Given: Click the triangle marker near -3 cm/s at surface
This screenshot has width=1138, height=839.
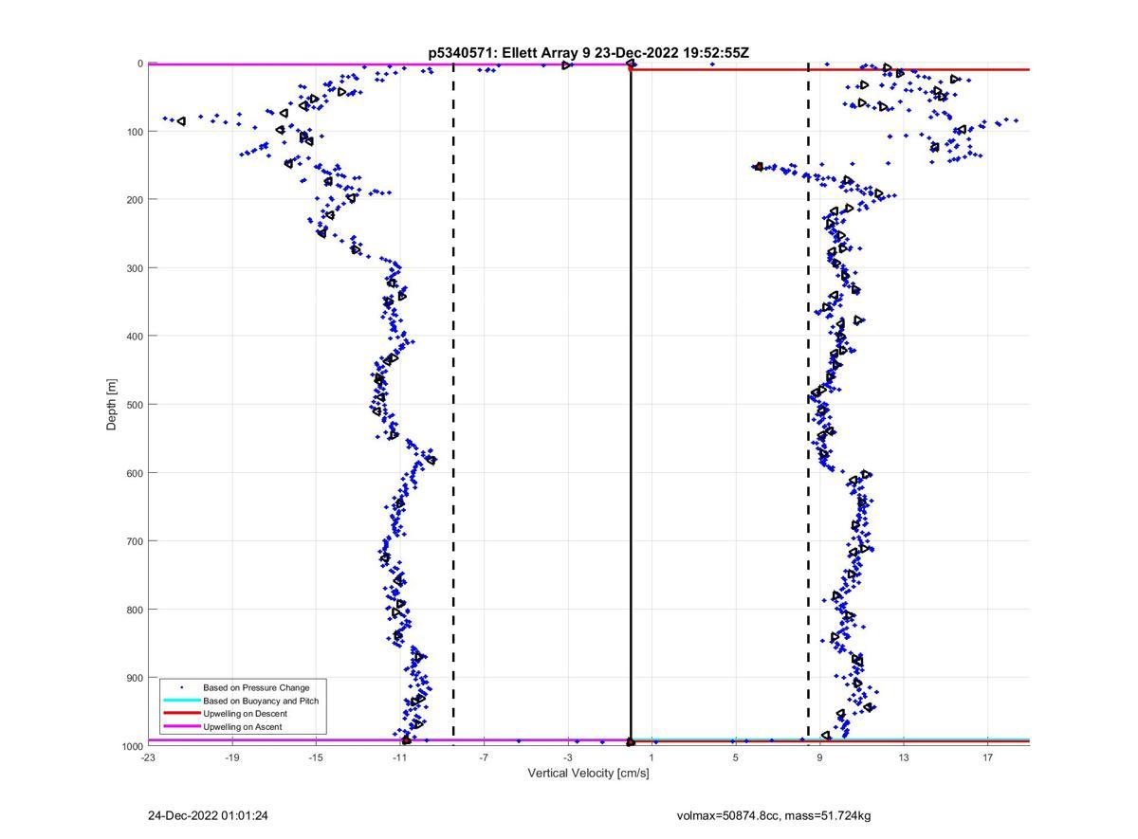Looking at the screenshot, I should 567,65.
